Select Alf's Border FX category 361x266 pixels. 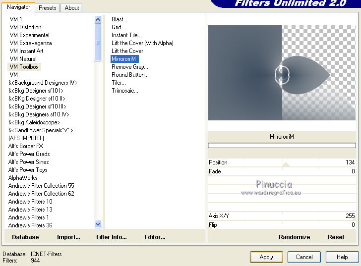pos(26,146)
